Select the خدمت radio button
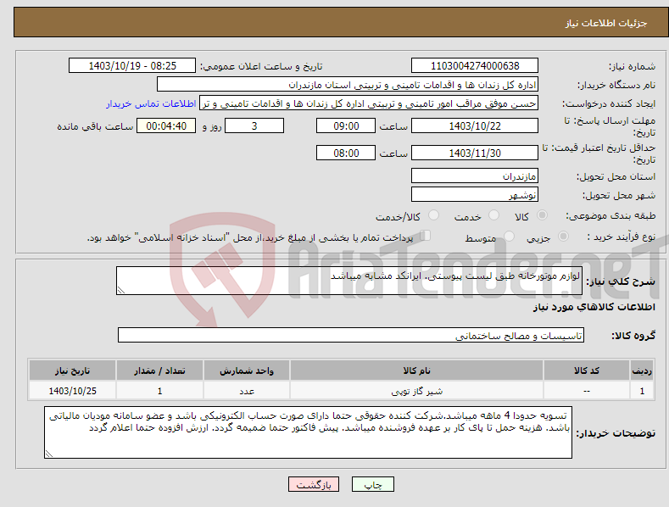This screenshot has width=669, height=507. 493,215
